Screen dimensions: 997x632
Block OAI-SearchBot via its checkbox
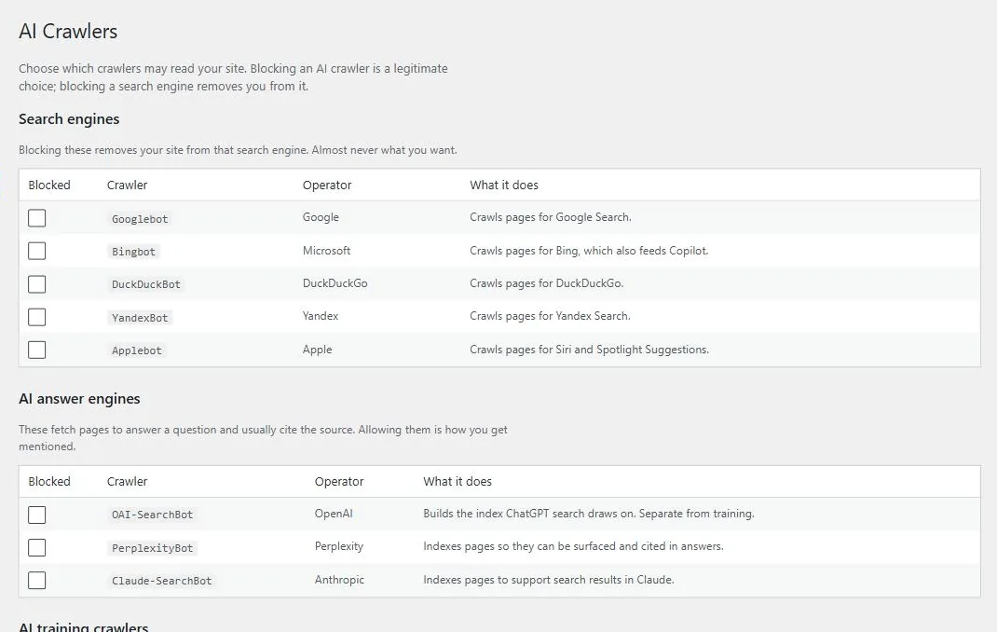point(37,515)
